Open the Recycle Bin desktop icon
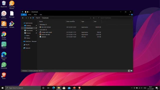 pyautogui.click(x=4, y=4)
